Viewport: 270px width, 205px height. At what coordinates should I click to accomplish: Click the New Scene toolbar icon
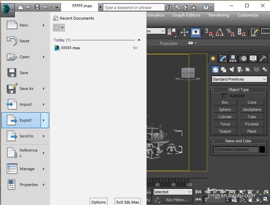pos(21,7)
